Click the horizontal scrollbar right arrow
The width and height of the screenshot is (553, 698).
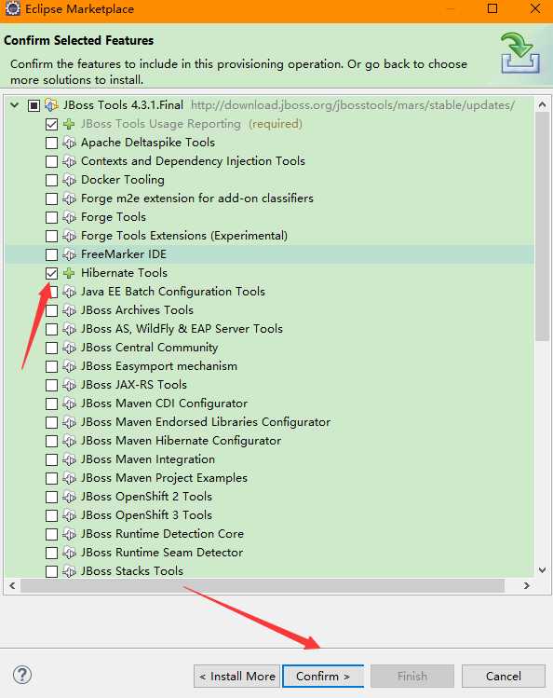tap(527, 586)
